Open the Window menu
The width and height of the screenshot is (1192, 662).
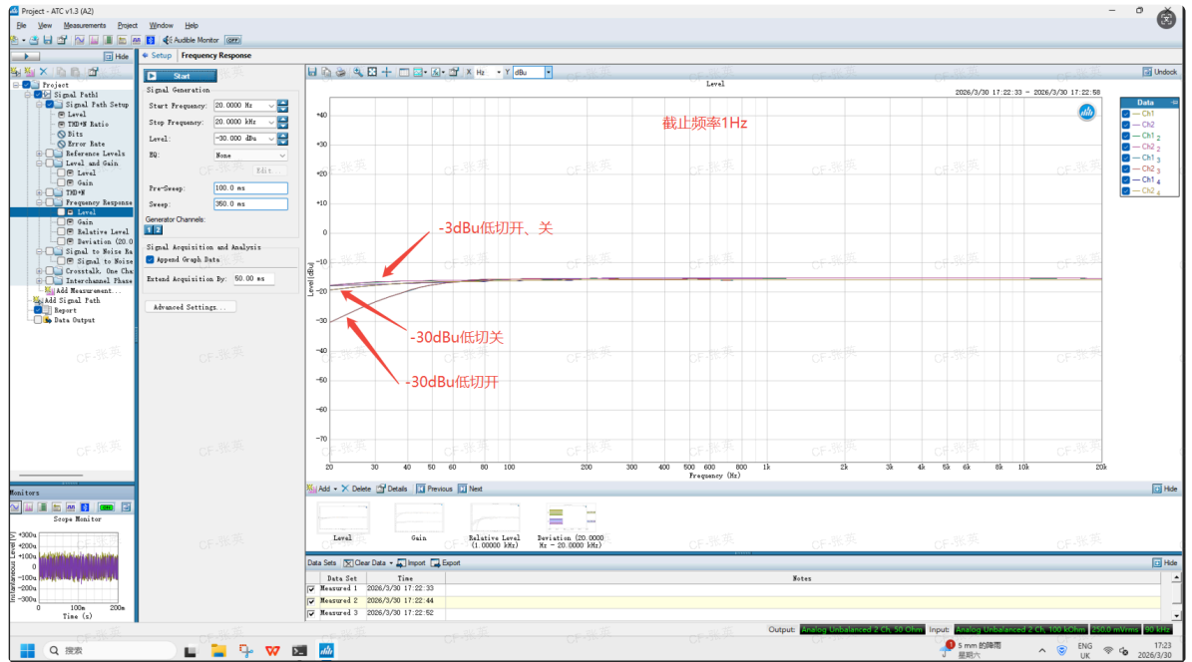click(161, 25)
